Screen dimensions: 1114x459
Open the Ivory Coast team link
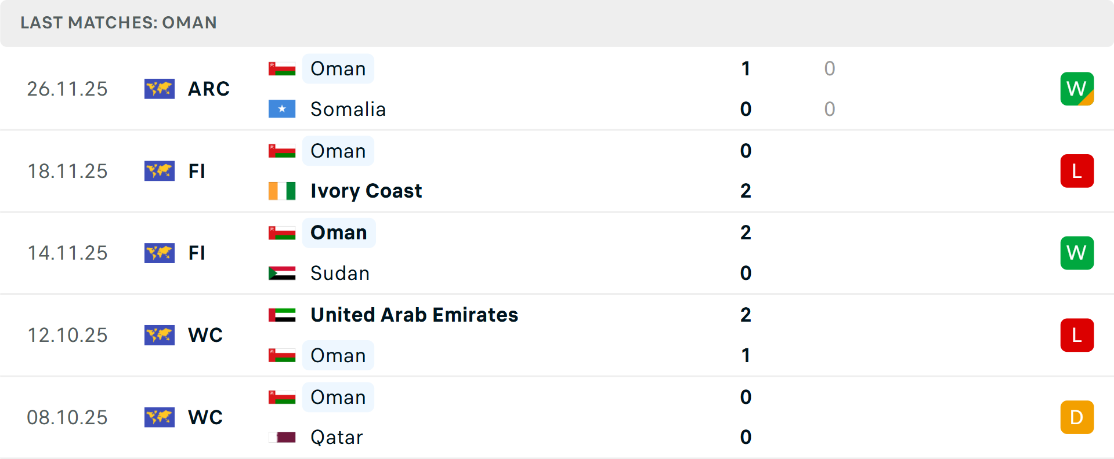366,191
